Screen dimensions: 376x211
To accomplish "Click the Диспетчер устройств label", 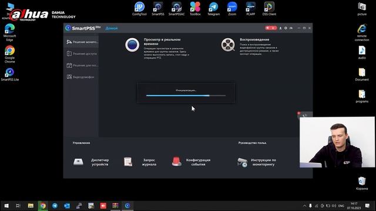I will coord(100,162).
